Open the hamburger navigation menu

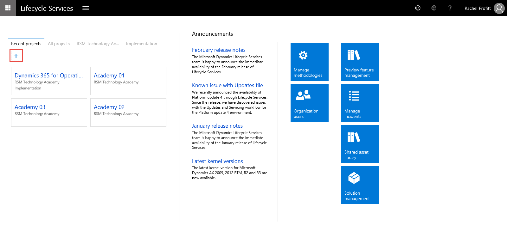click(x=86, y=8)
